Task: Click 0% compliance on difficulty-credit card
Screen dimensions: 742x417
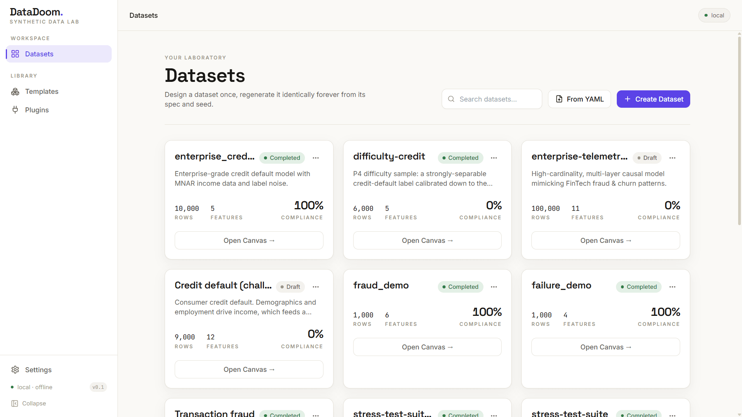Action: [494, 205]
